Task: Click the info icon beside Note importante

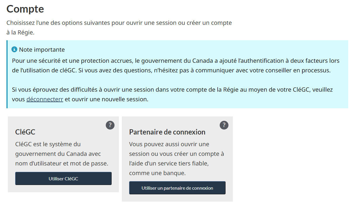Action: coord(14,49)
